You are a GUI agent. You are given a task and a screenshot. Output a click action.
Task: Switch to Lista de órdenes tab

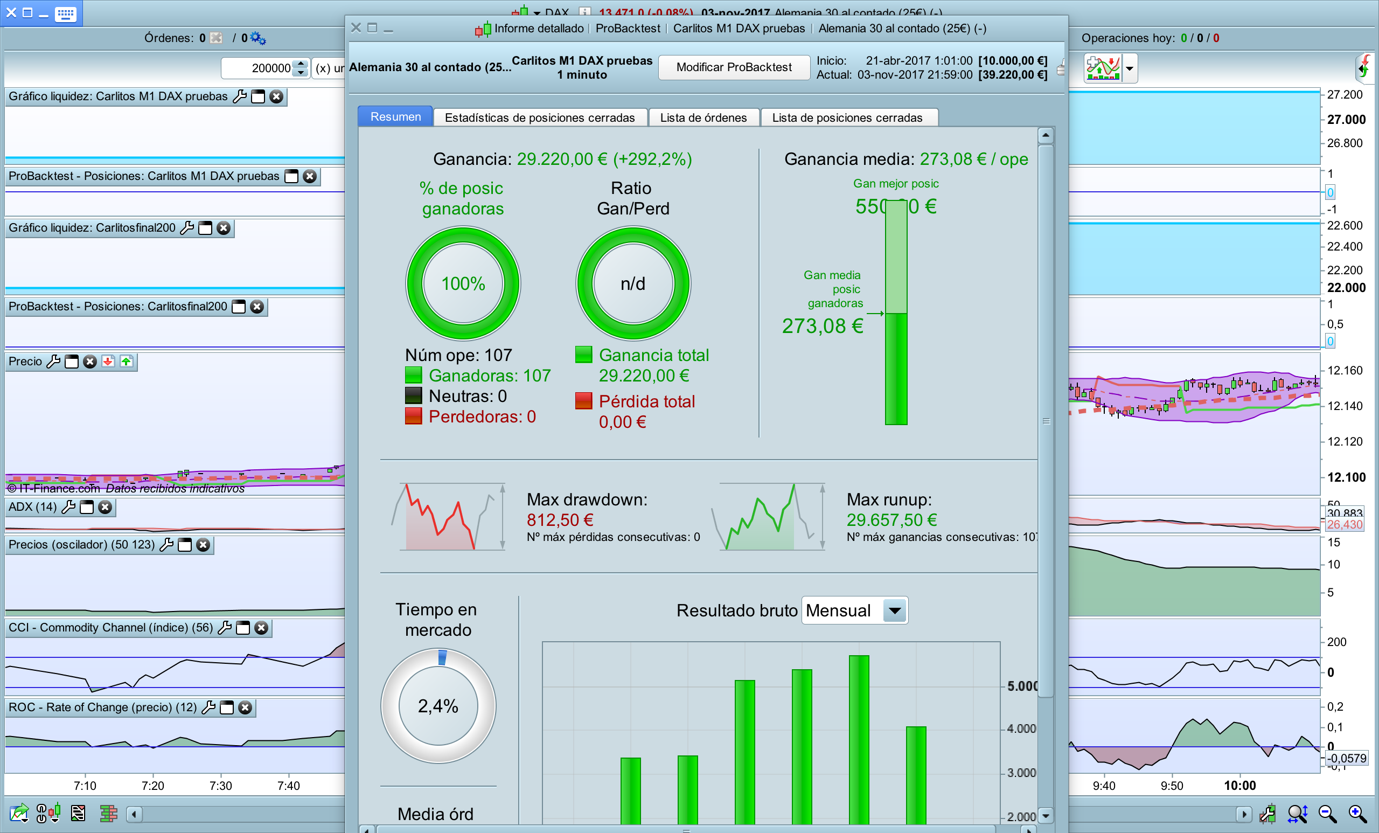point(703,117)
